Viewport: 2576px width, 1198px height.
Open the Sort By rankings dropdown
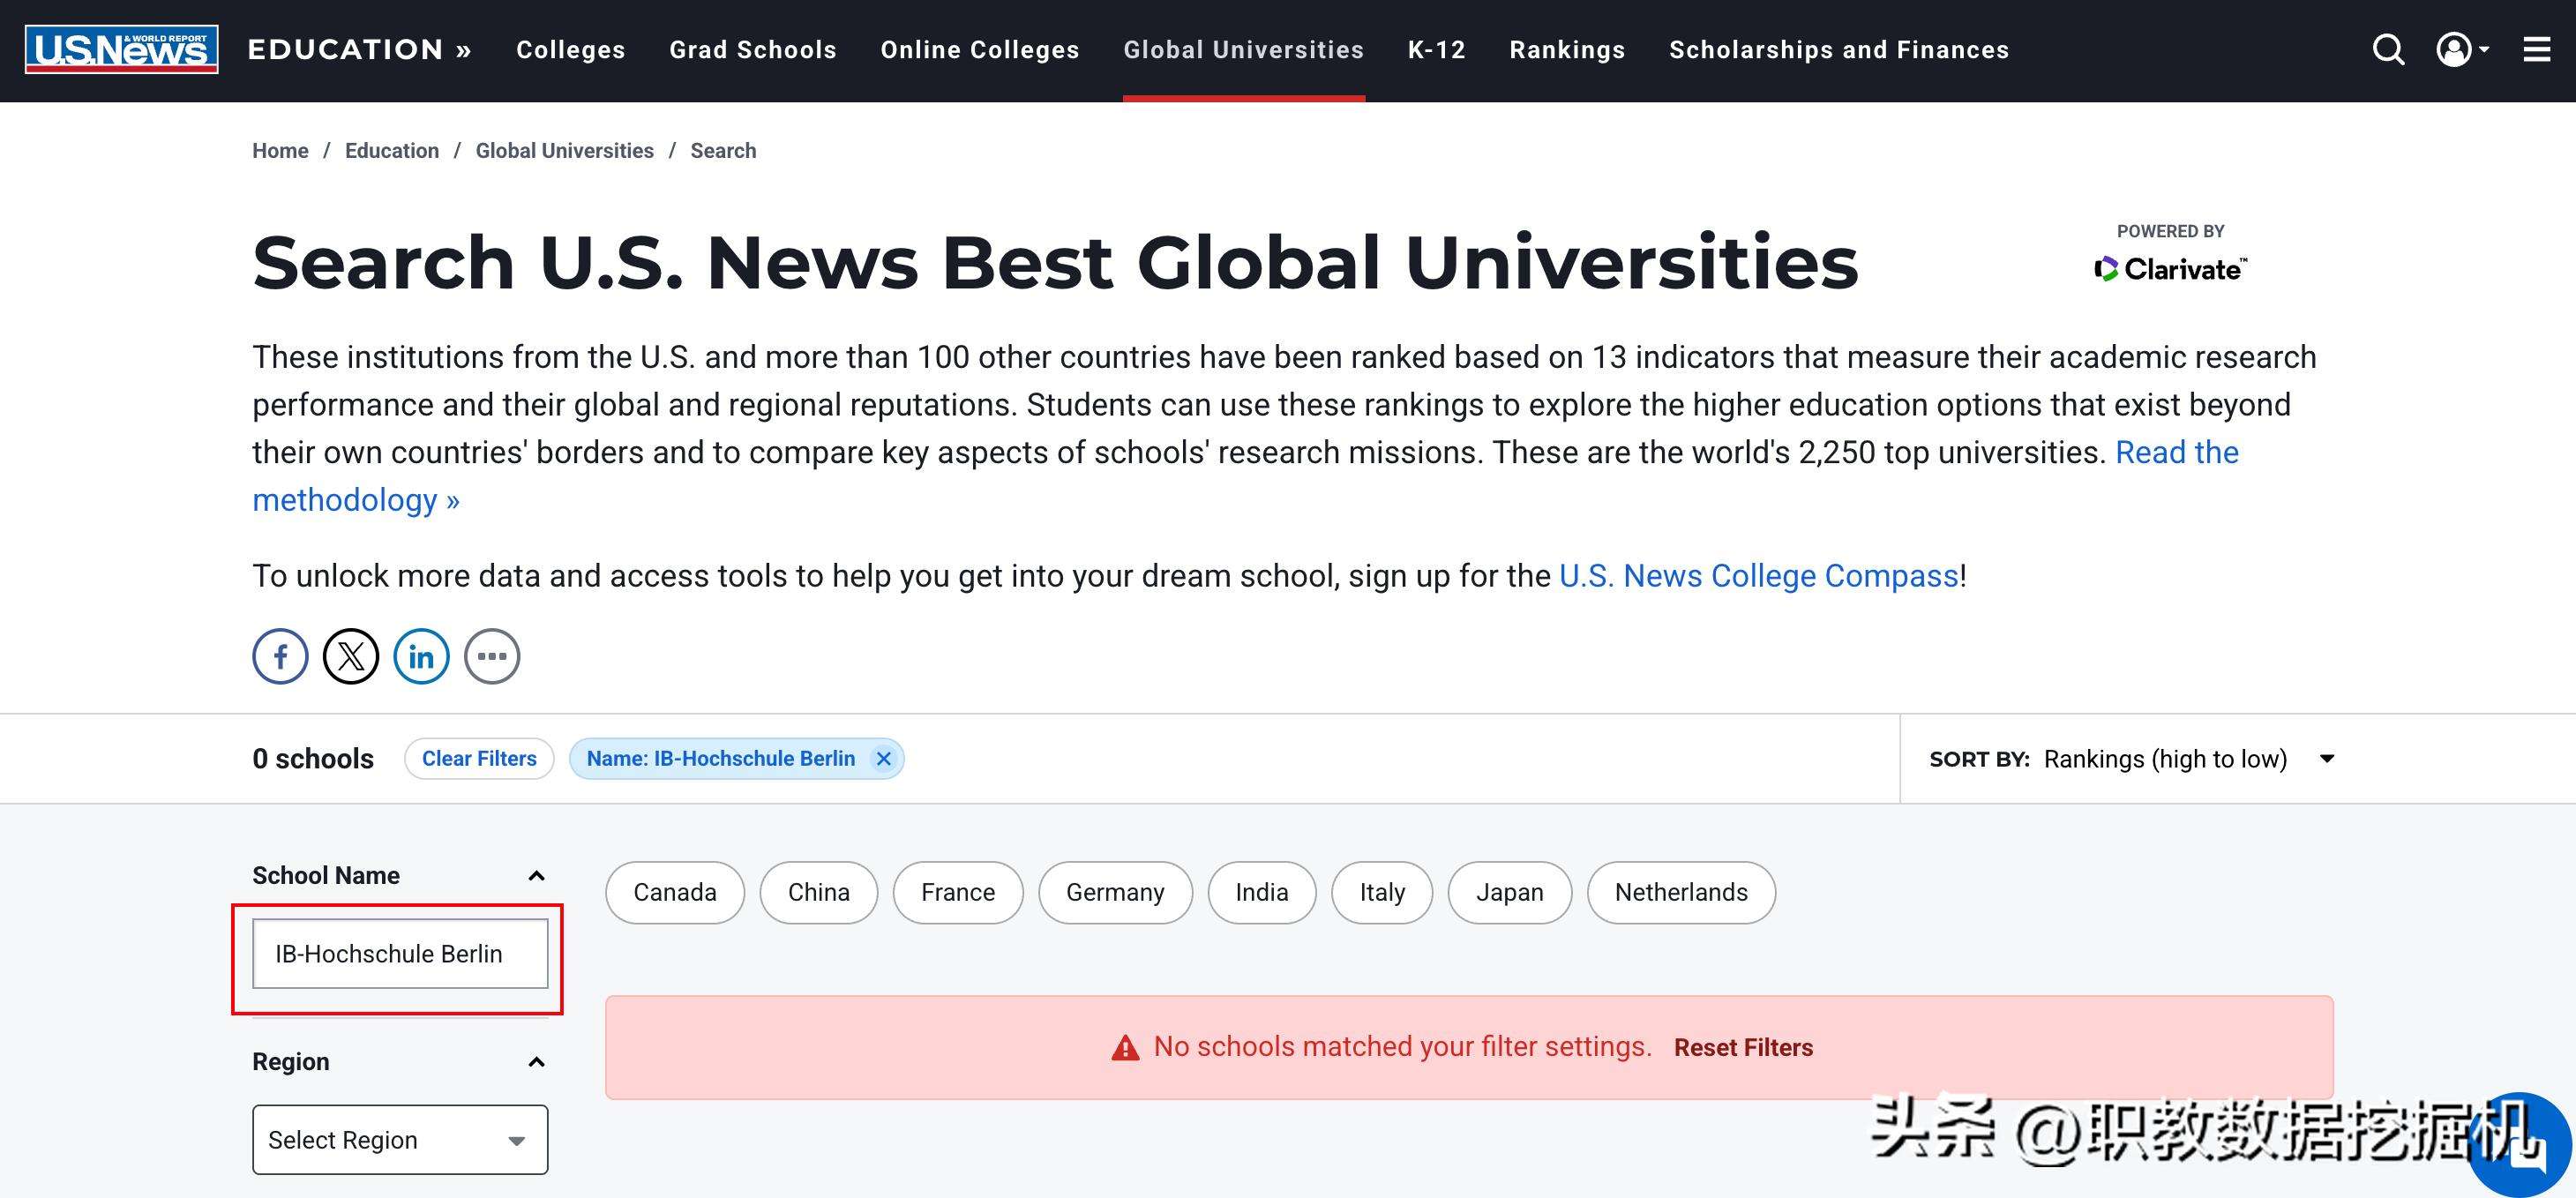point(2188,759)
